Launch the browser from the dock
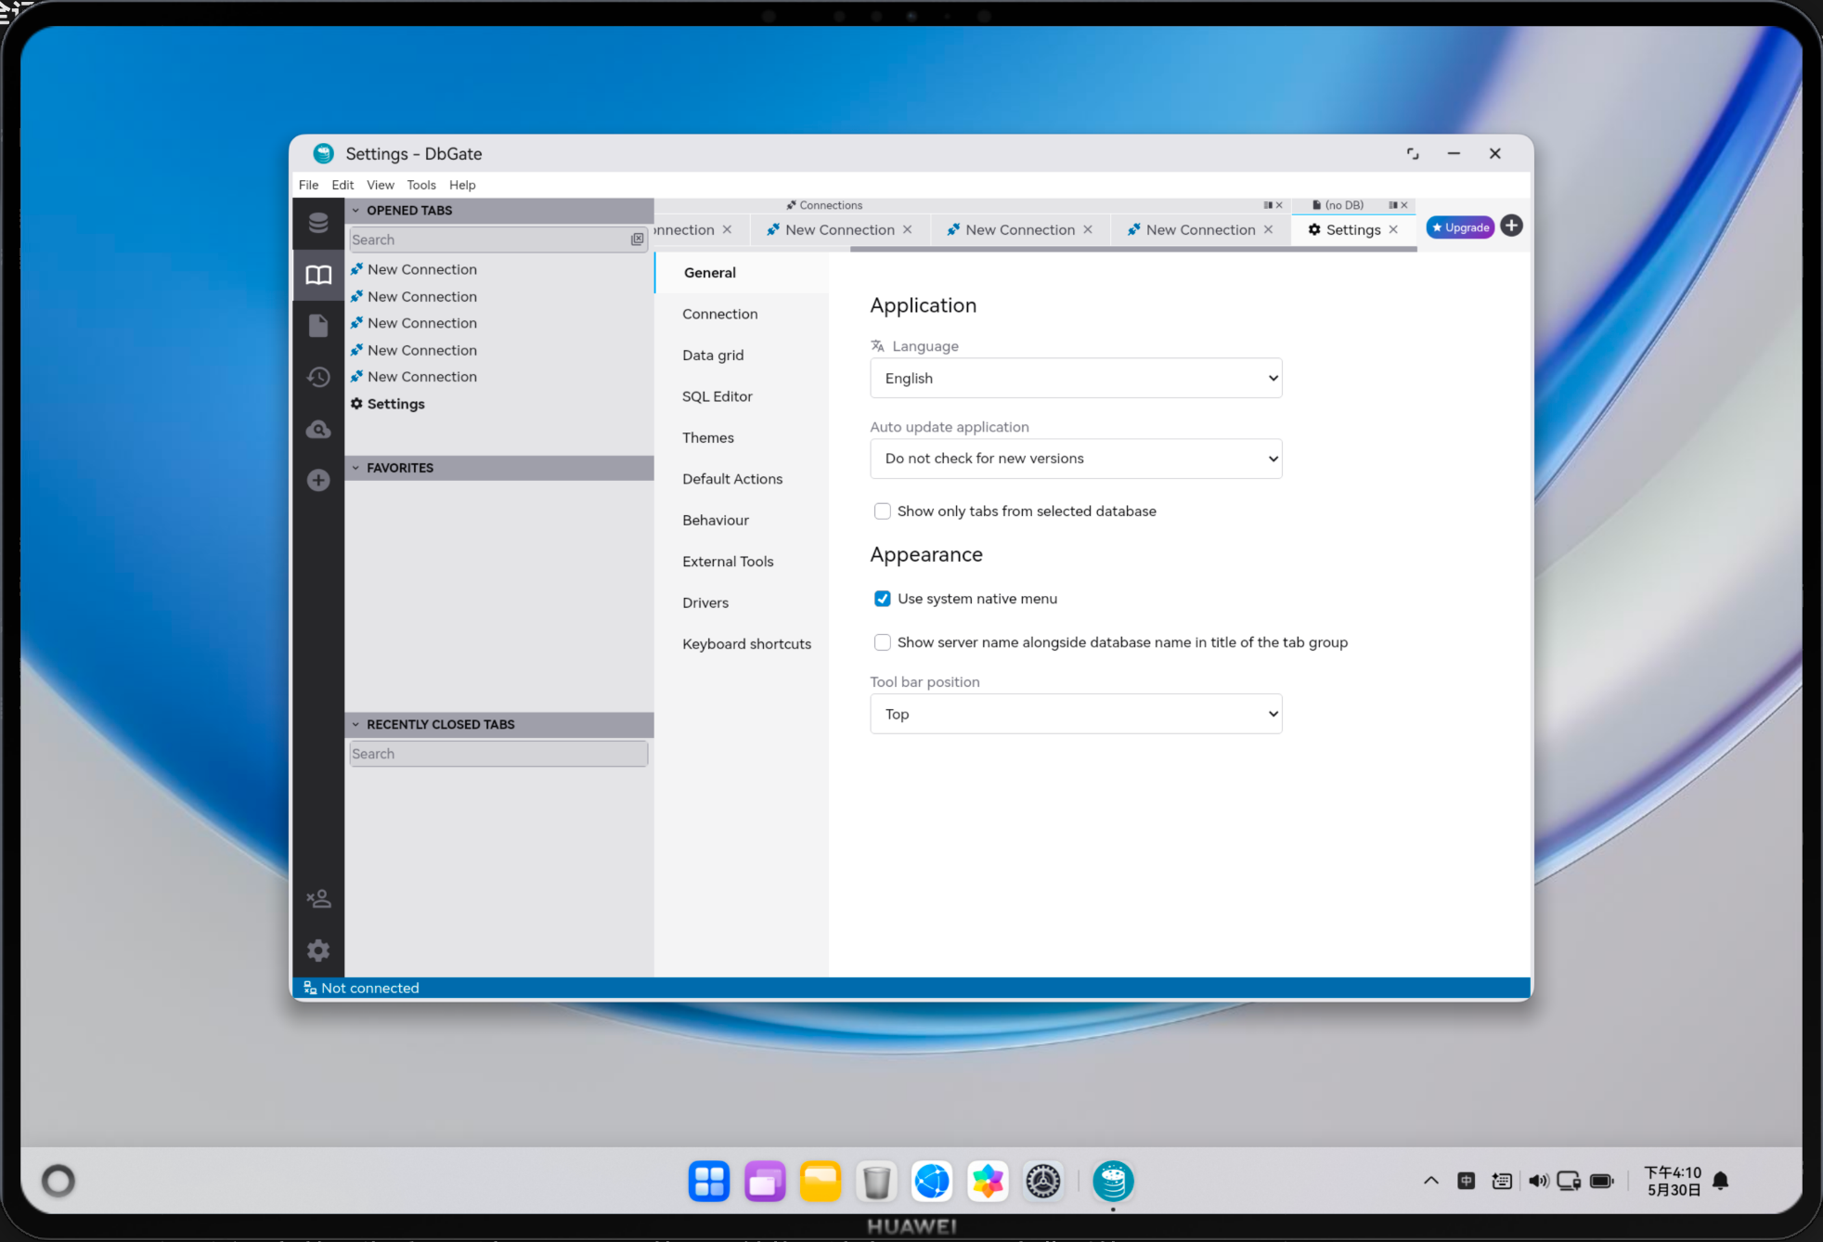 932,1181
